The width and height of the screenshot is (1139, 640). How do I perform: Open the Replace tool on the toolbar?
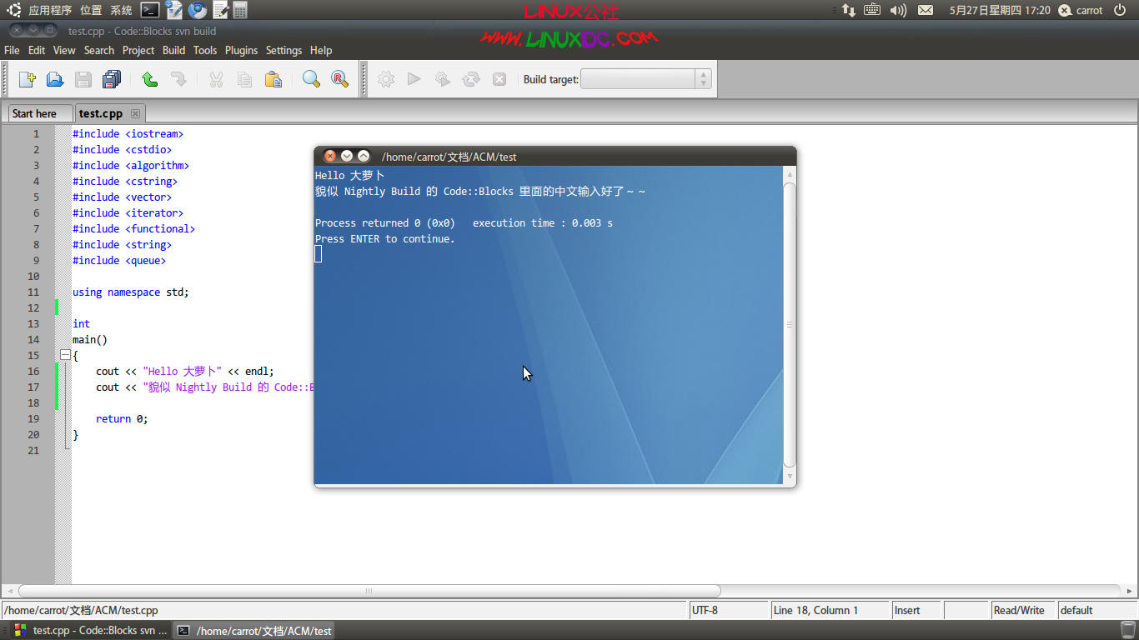(x=339, y=78)
